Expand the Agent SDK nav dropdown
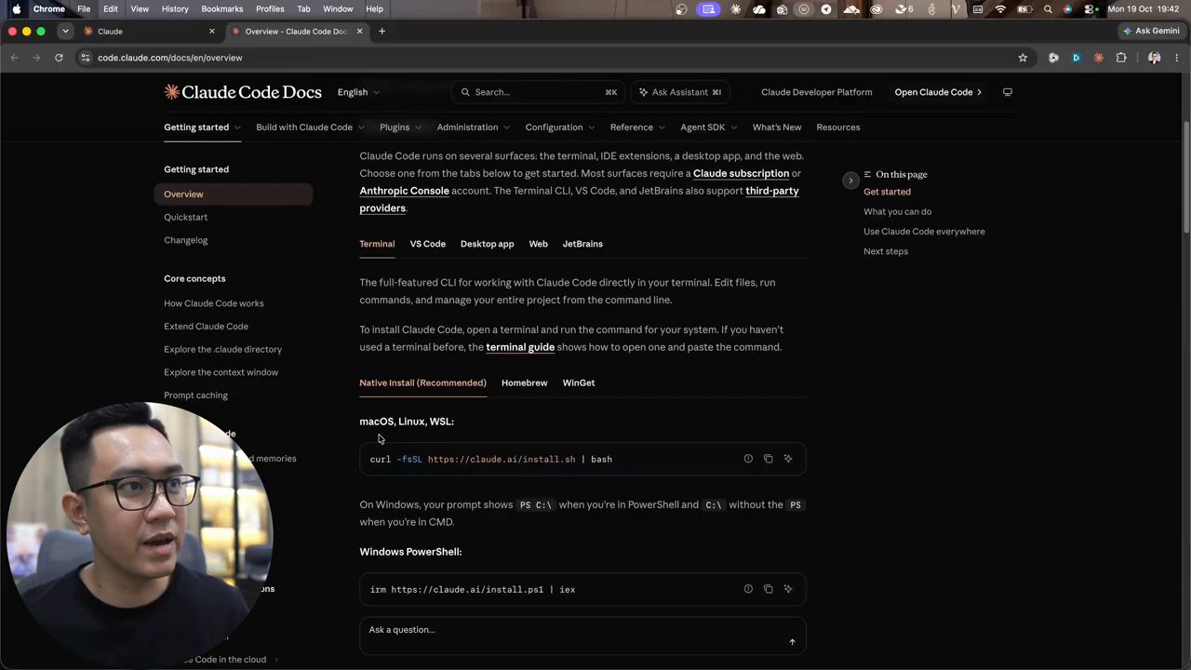Screen dimensions: 1191x670 [x=708, y=127]
